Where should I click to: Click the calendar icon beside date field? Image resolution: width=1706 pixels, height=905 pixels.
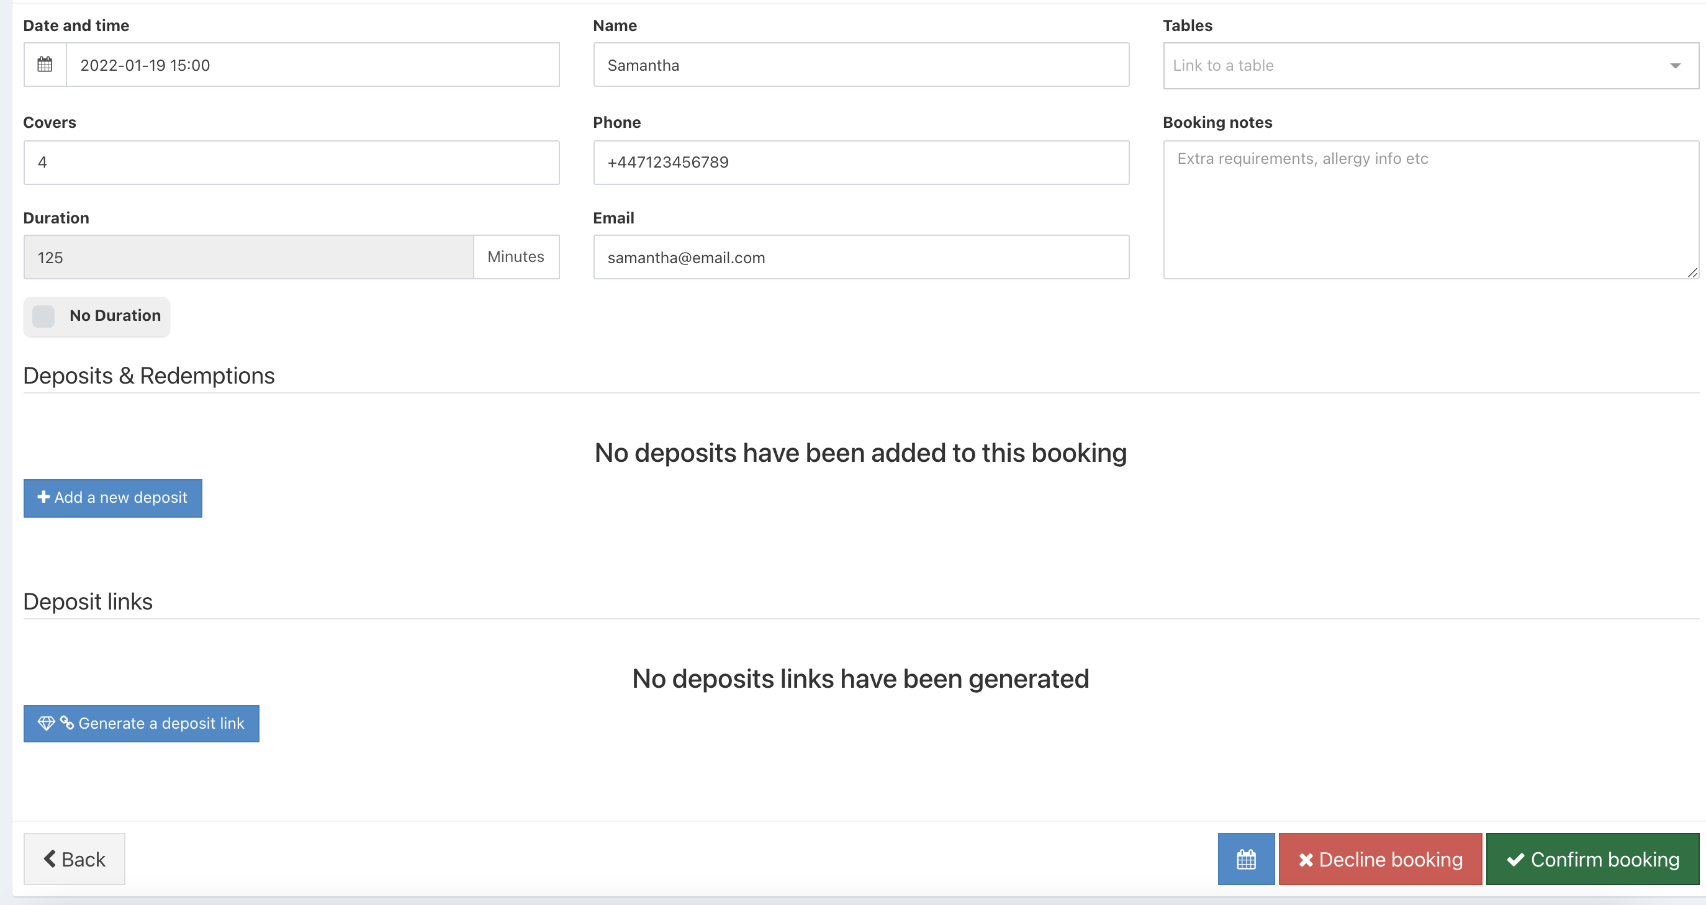[x=45, y=65]
